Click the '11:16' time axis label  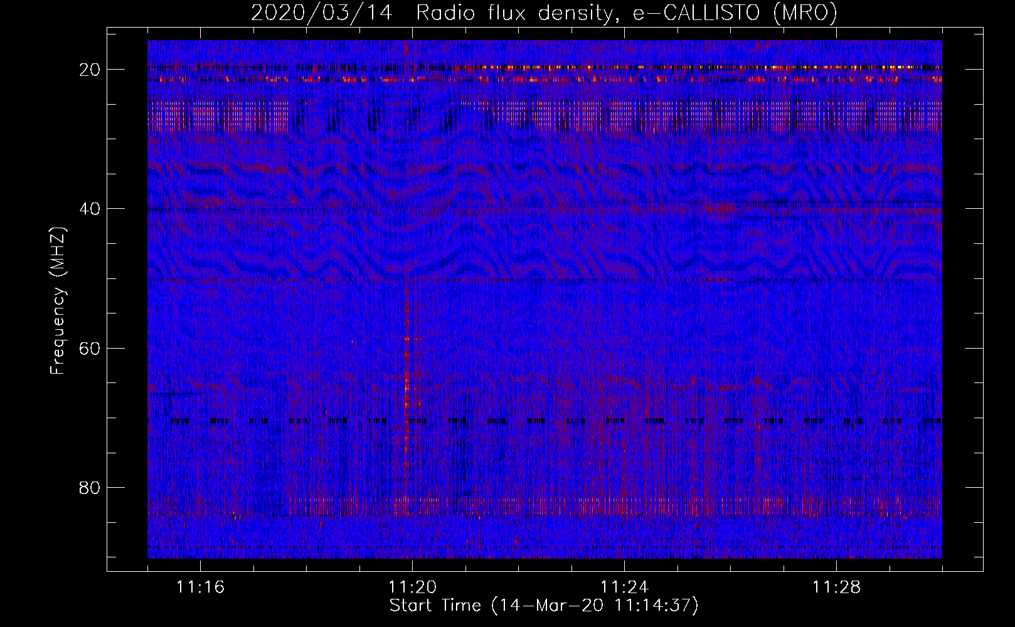pos(200,587)
